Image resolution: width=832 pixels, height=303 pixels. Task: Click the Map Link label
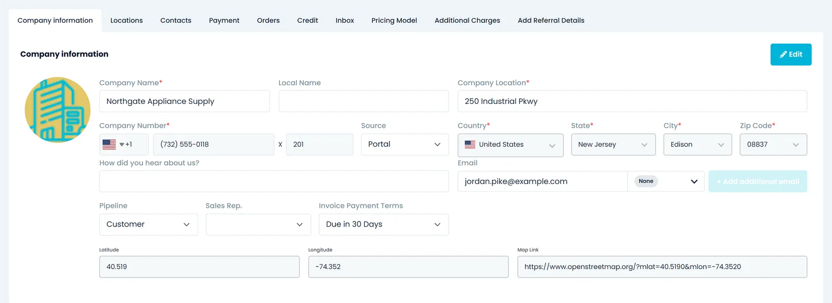[528, 250]
